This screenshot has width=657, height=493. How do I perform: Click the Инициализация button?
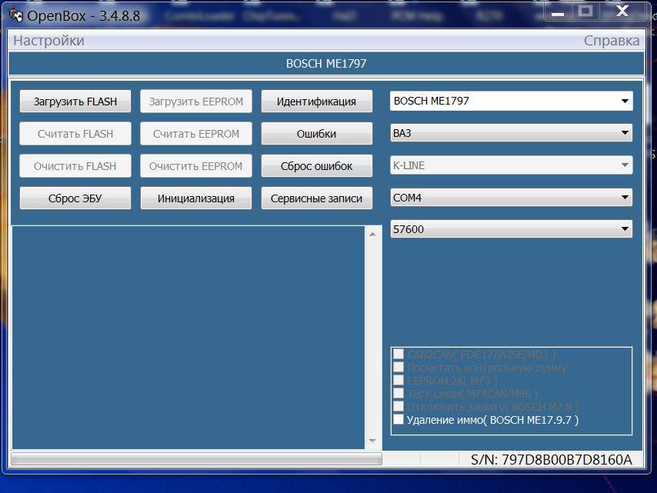[x=195, y=198]
